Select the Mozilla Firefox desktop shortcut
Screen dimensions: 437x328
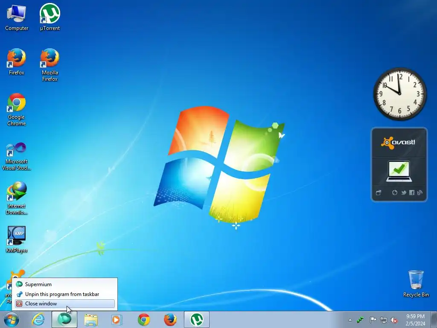click(x=50, y=65)
